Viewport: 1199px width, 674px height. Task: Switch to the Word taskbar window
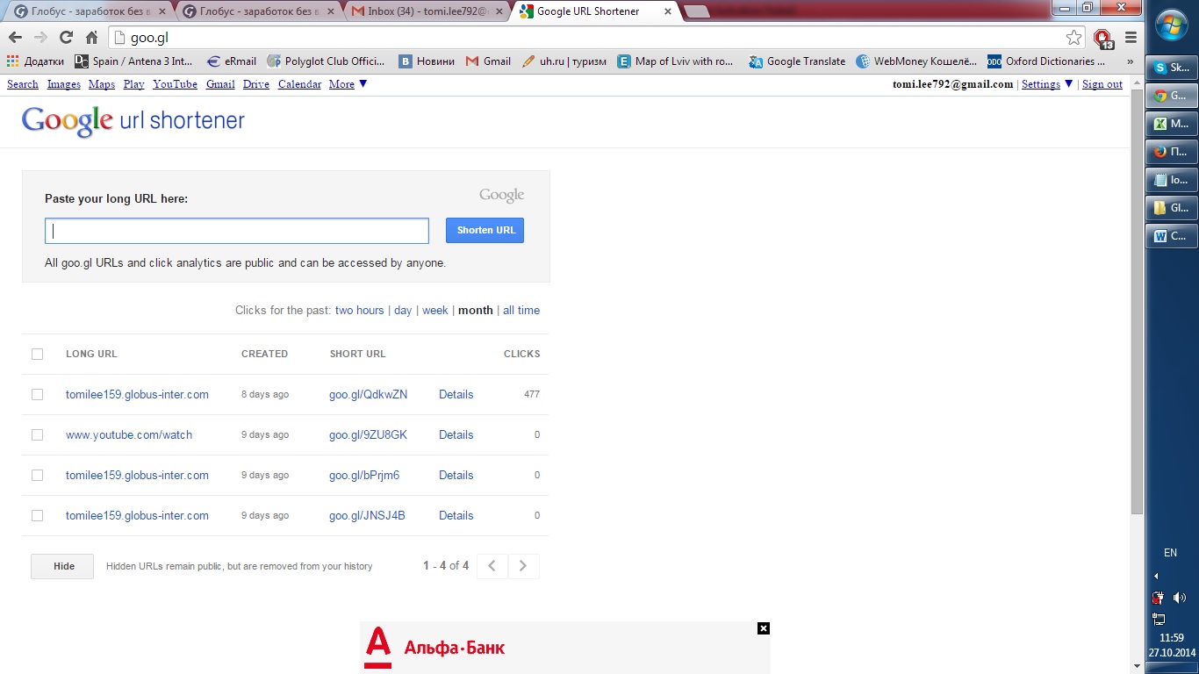[1172, 236]
